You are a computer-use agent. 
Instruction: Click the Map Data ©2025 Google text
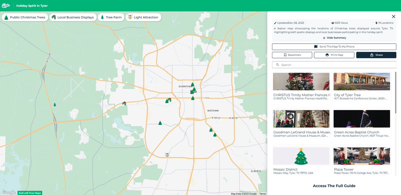244,194
